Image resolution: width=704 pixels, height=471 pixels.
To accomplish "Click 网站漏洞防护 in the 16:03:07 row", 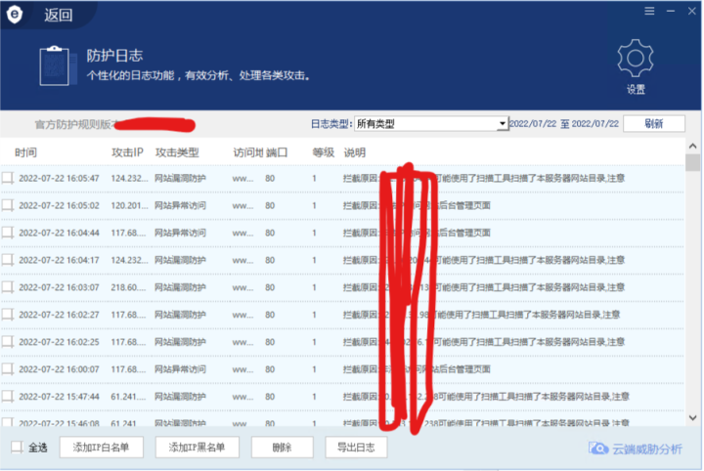I will 180,287.
